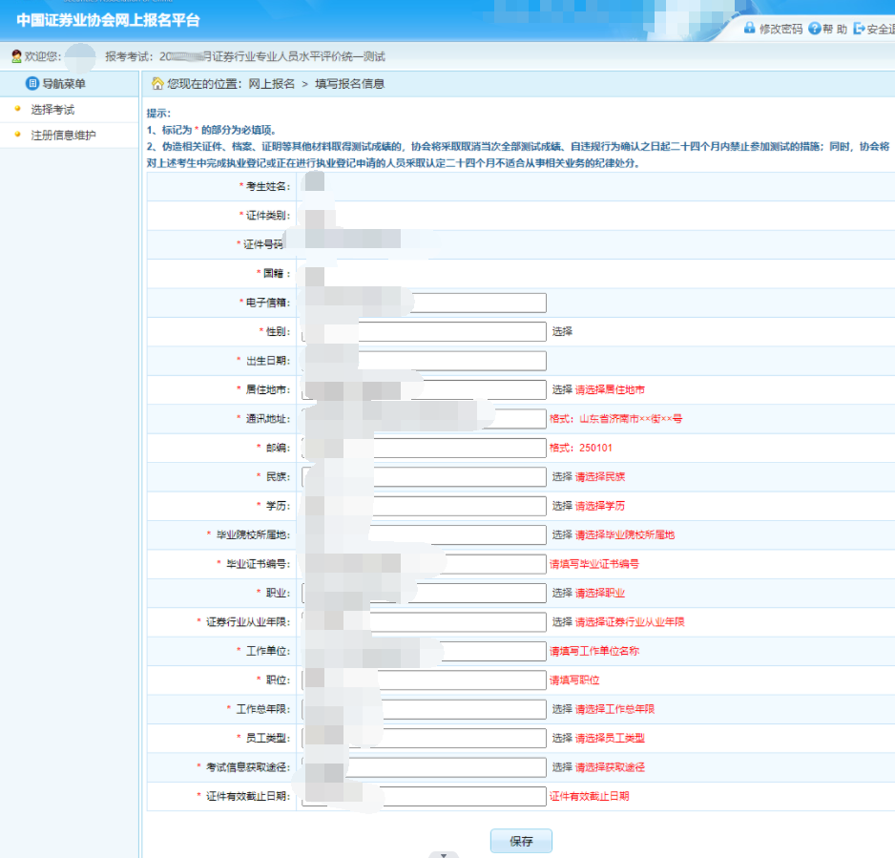Click the blue 导航菜单 panel icon
The image size is (895, 858).
(31, 83)
